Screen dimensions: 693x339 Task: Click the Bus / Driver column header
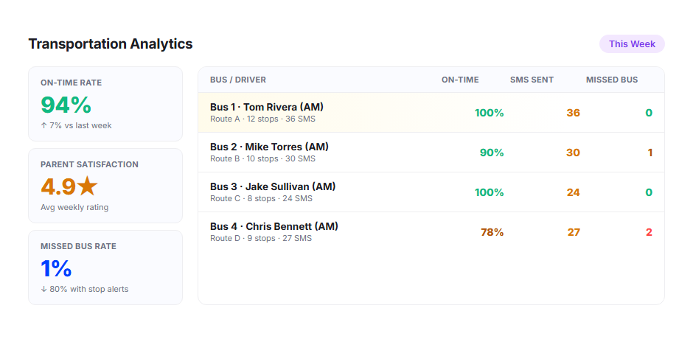(238, 80)
